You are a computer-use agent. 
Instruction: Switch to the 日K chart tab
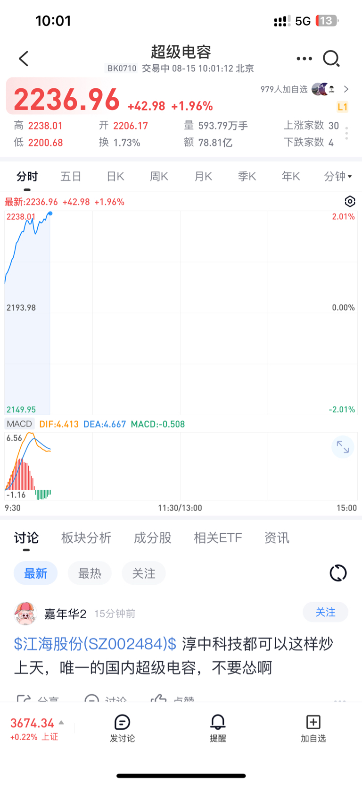(x=115, y=177)
